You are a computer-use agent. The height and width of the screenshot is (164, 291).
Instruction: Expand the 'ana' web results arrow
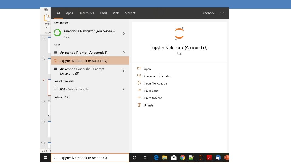[x=124, y=89]
